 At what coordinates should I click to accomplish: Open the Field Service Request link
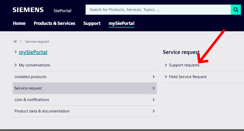[188, 77]
